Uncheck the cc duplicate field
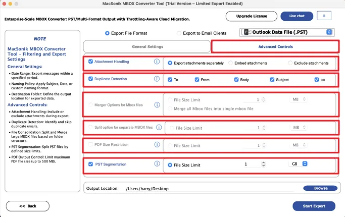The height and width of the screenshot is (217, 345). [x=317, y=80]
